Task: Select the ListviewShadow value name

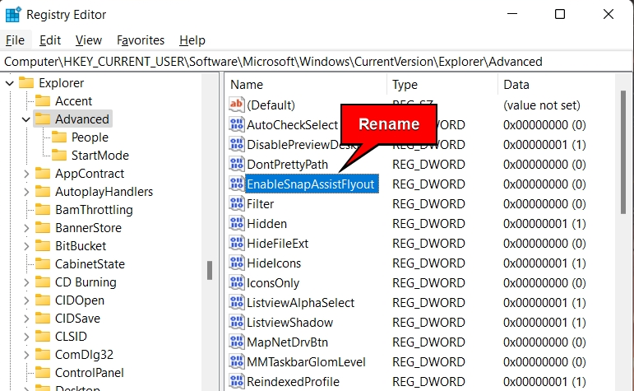Action: (x=290, y=323)
